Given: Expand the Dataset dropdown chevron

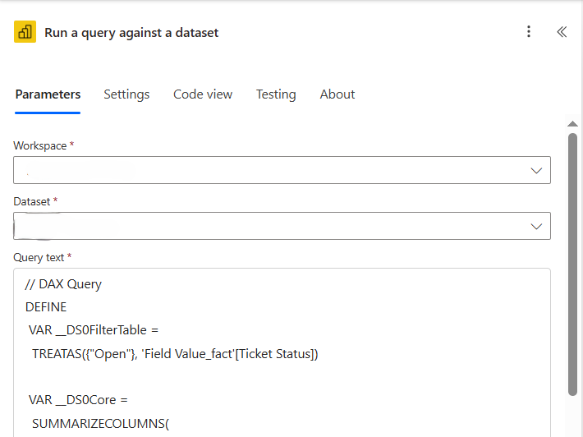Looking at the screenshot, I should click(x=536, y=226).
